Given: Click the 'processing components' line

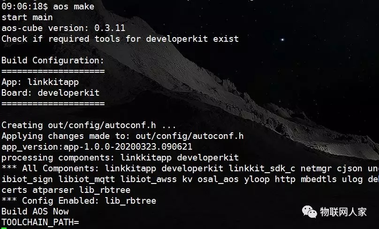Looking at the screenshot, I should tap(120, 158).
